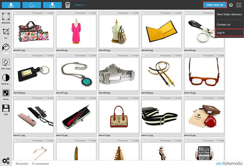Open the gears settings icon in the bottom left
The width and height of the screenshot is (244, 166).
6,160
